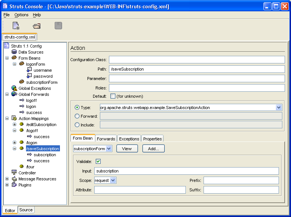Enable the Default (for unknown) checkbox

(113, 96)
